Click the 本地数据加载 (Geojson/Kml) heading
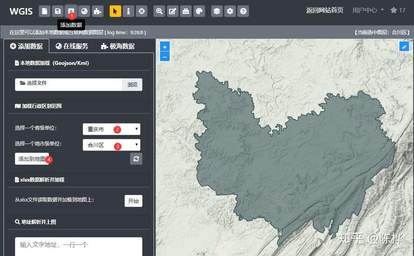Screen dimensions: 414x256 pyautogui.click(x=52, y=63)
